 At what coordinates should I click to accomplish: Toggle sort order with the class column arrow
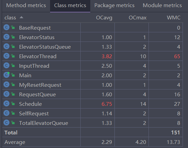[21, 17]
